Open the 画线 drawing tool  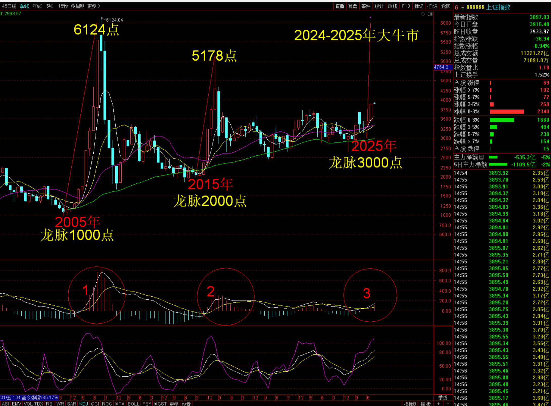pos(392,6)
